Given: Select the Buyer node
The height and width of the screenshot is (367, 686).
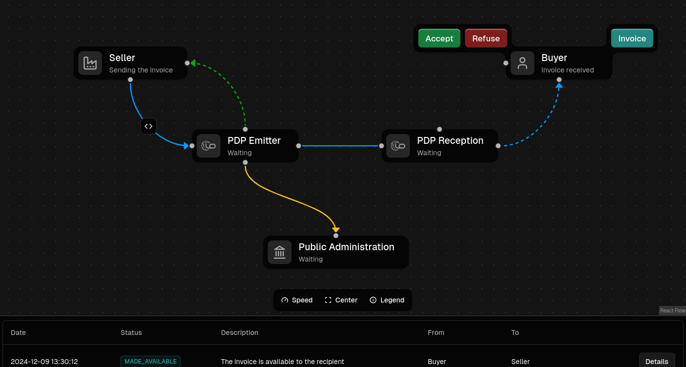Looking at the screenshot, I should [x=559, y=63].
